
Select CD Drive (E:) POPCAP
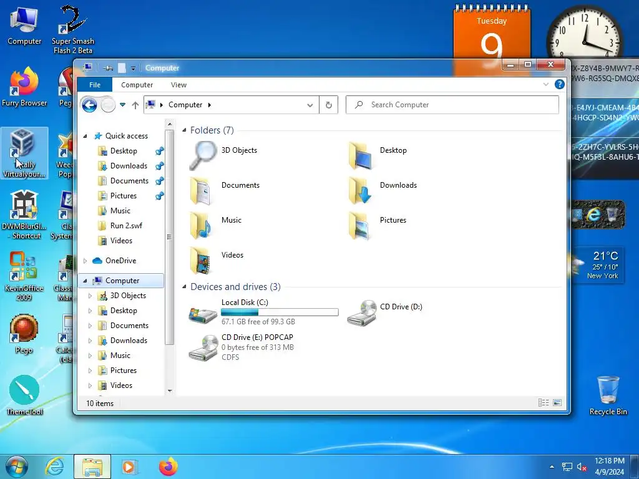pyautogui.click(x=241, y=347)
